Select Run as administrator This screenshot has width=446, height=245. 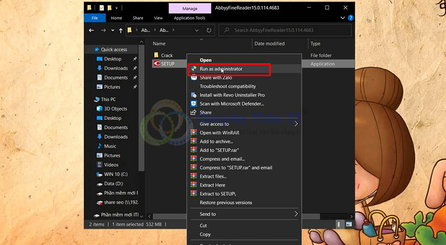coord(221,69)
